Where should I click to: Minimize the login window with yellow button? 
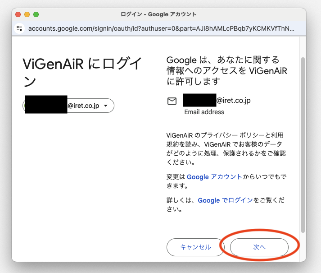coord(27,14)
